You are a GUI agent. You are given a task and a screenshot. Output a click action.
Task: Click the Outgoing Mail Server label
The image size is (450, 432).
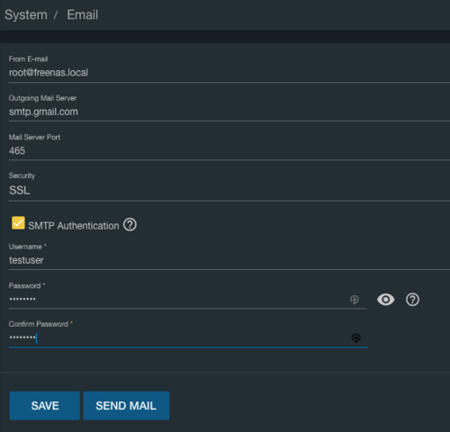click(42, 98)
